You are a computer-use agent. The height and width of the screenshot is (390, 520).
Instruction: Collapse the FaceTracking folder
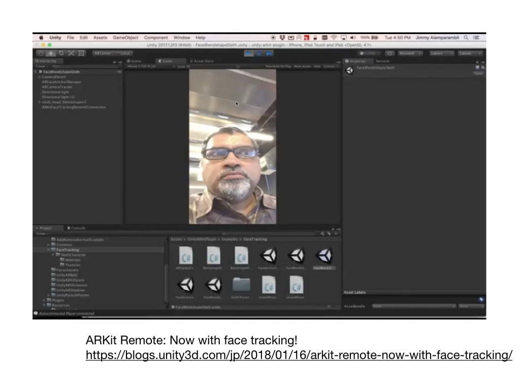pos(49,250)
